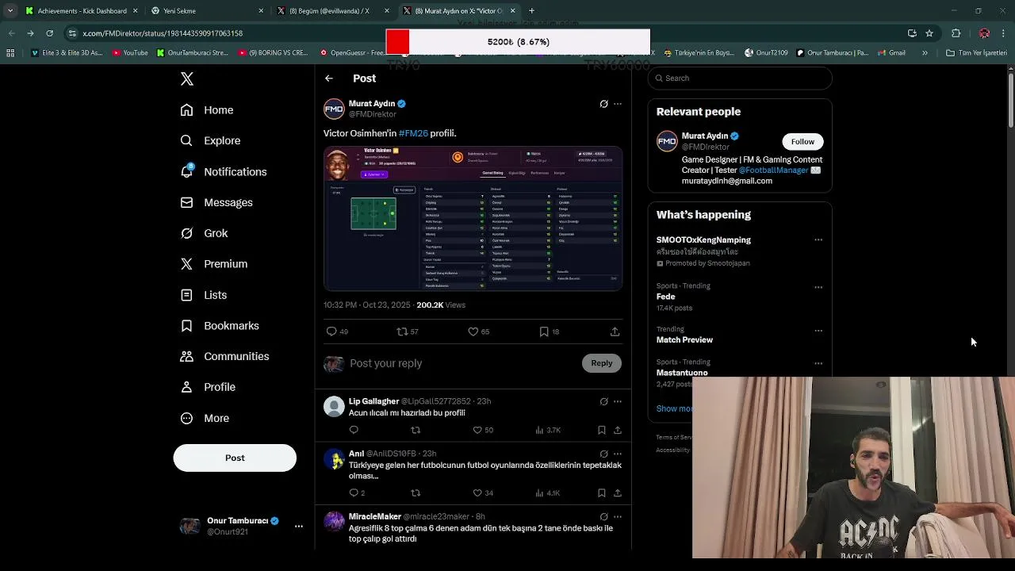Open options dots for Match Preview trend
Image resolution: width=1015 pixels, height=571 pixels.
(x=818, y=330)
